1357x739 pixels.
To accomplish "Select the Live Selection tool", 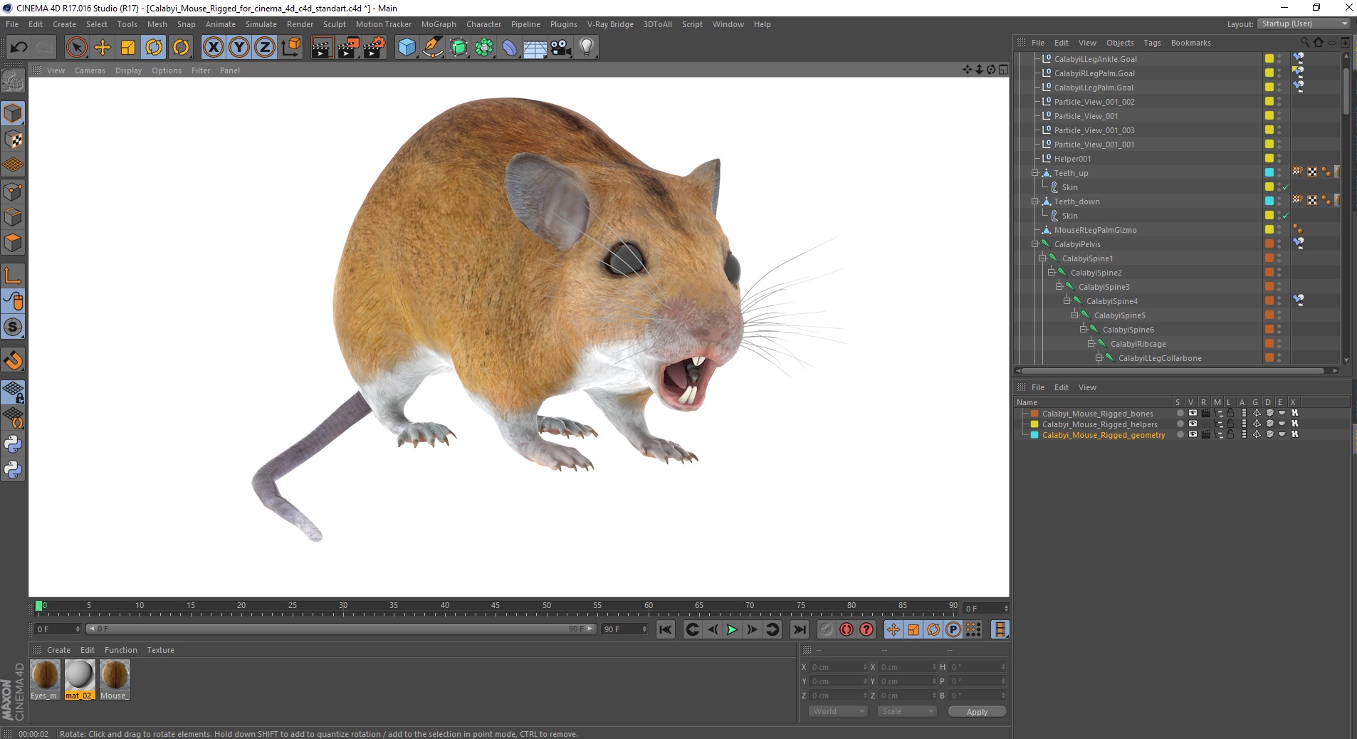I will point(76,48).
